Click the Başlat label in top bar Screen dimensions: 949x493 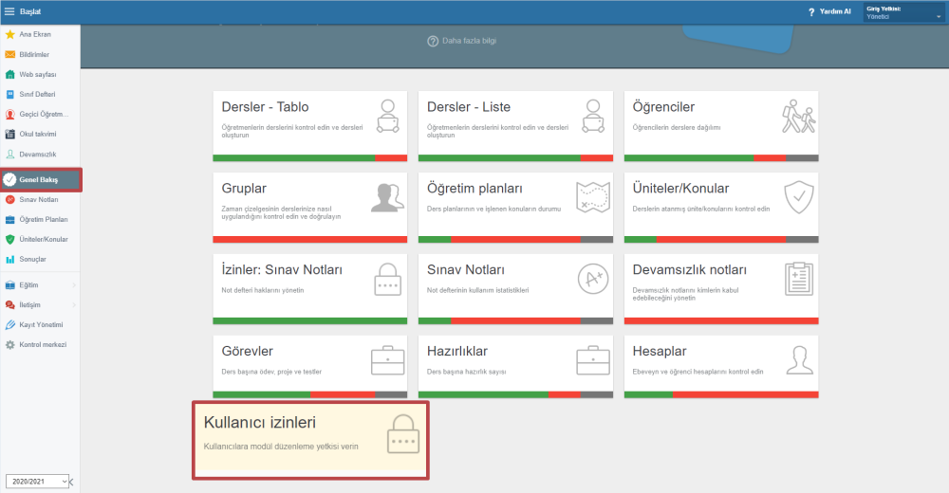pyautogui.click(x=30, y=11)
